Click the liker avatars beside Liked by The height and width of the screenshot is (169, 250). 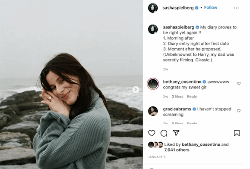155,144
